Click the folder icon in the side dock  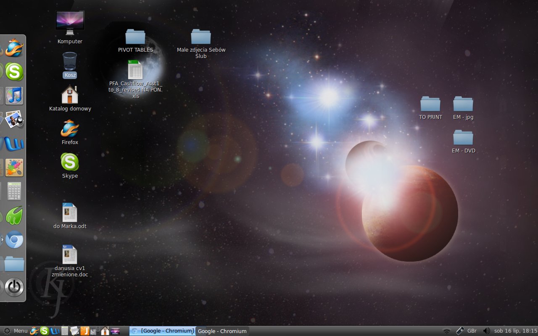(14, 264)
